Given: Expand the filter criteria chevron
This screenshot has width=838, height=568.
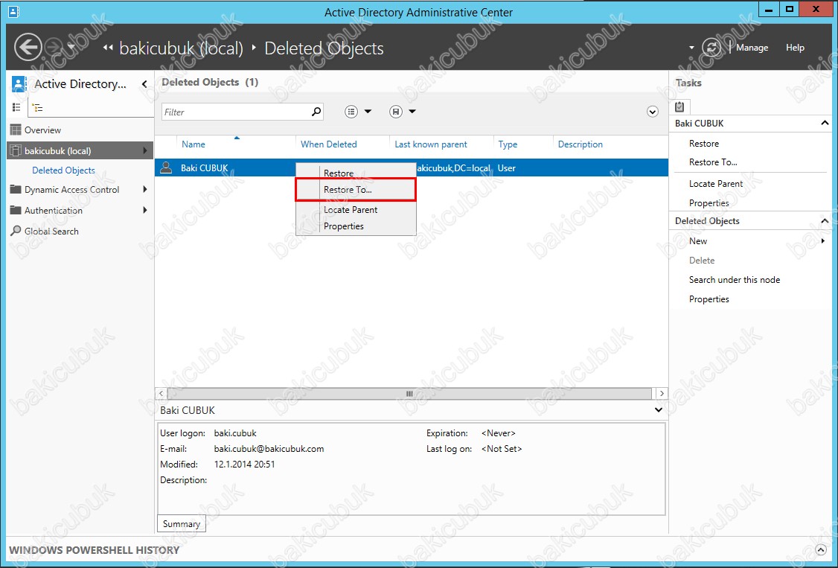Looking at the screenshot, I should point(652,112).
